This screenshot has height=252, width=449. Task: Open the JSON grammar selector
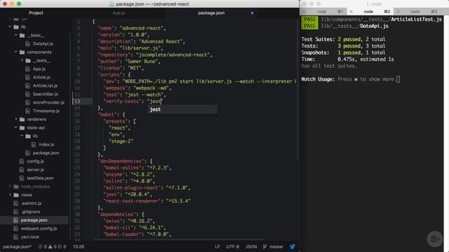pyautogui.click(x=251, y=246)
